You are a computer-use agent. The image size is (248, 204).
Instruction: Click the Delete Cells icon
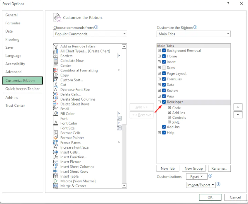point(56,94)
